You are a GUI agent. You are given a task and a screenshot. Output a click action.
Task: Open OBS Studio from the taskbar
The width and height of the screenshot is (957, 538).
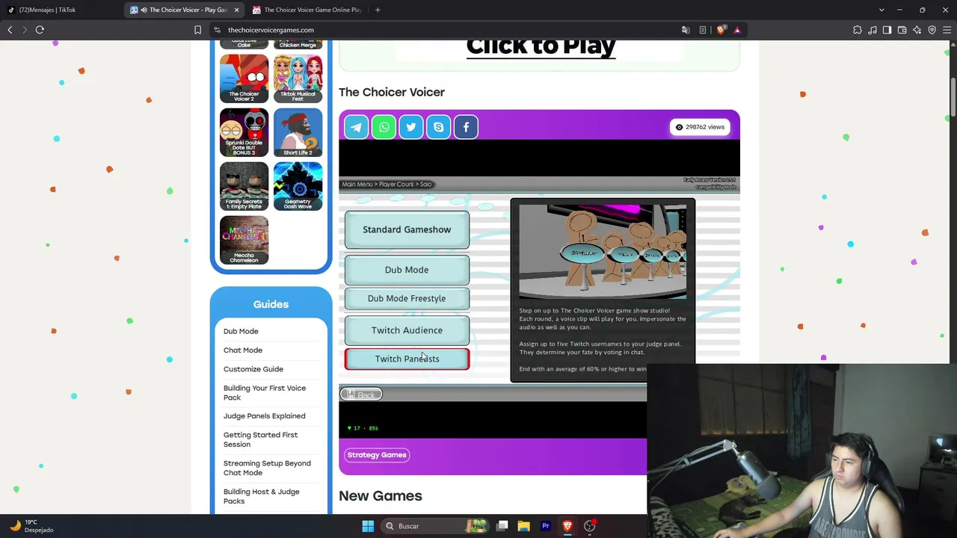click(589, 526)
